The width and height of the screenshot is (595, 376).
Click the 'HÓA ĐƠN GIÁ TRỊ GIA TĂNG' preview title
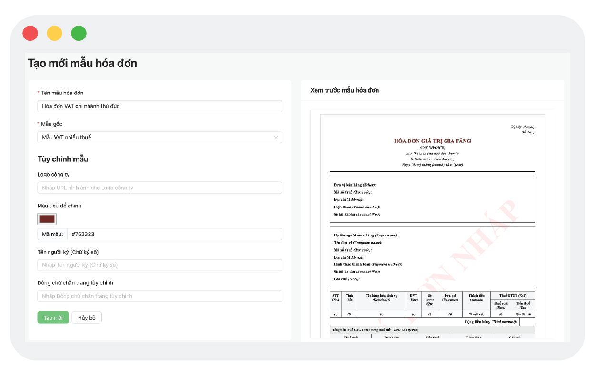(432, 141)
